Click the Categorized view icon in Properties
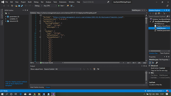 [150, 63]
